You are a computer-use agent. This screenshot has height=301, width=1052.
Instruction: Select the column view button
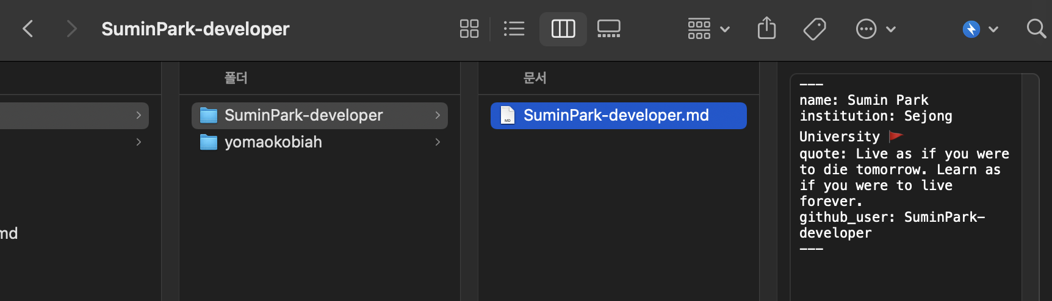coord(563,29)
